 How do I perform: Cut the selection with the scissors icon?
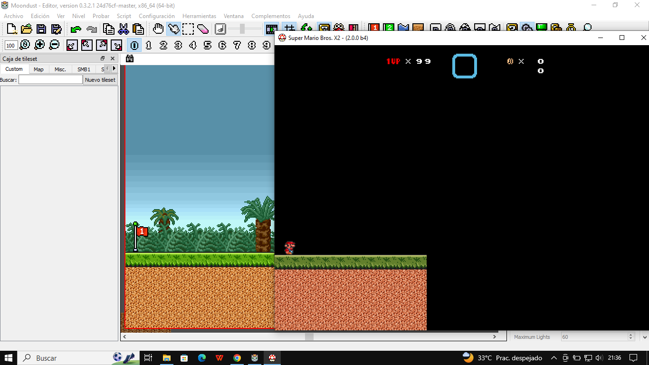tap(124, 29)
